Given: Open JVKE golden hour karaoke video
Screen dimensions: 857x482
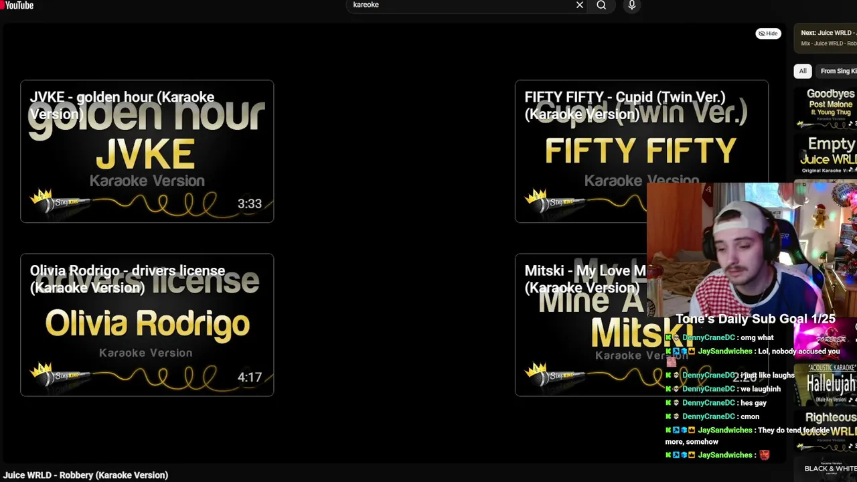Looking at the screenshot, I should (147, 151).
